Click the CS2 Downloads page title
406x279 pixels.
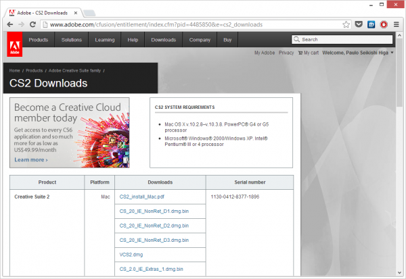click(x=49, y=83)
